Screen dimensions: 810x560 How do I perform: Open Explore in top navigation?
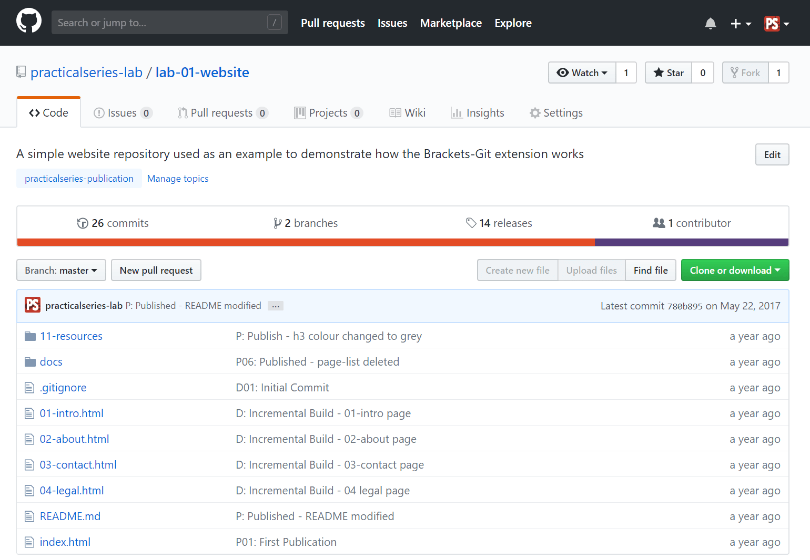point(513,23)
